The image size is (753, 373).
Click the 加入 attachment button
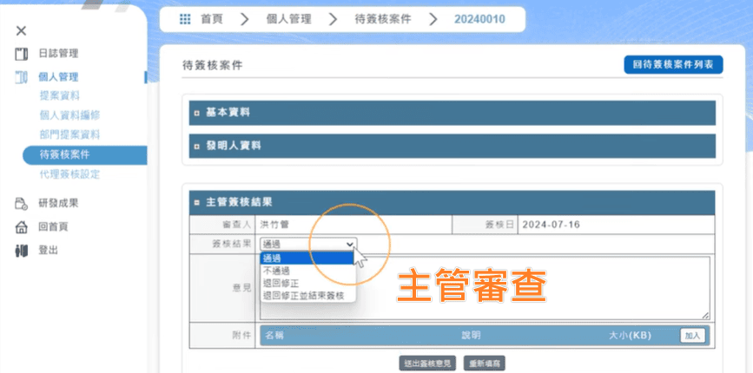click(x=692, y=336)
